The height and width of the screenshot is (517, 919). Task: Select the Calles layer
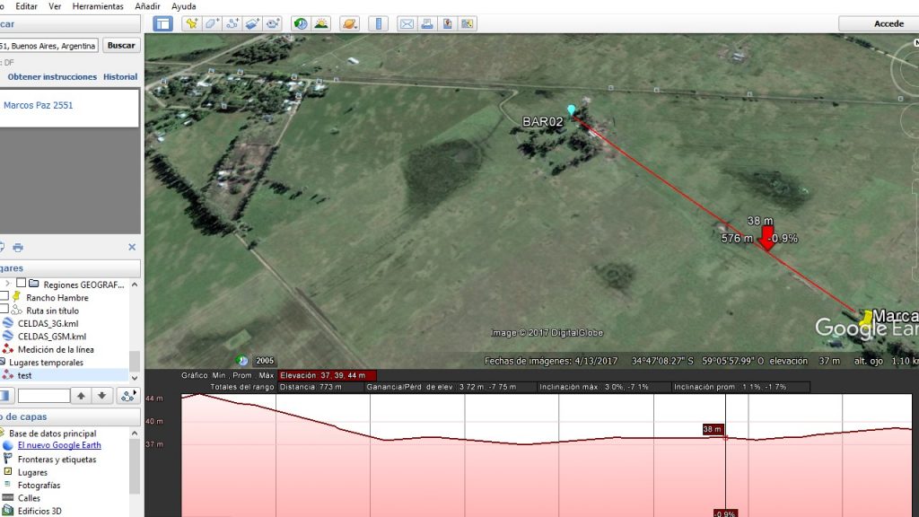(29, 498)
